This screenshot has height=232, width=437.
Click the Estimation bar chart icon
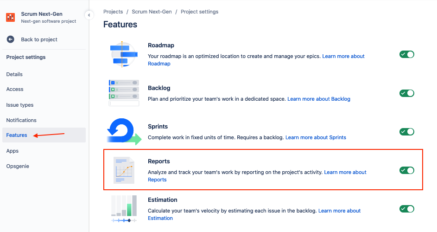[x=124, y=208]
